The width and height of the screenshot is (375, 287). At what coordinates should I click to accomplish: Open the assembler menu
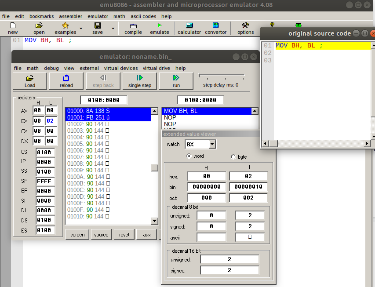tap(70, 16)
